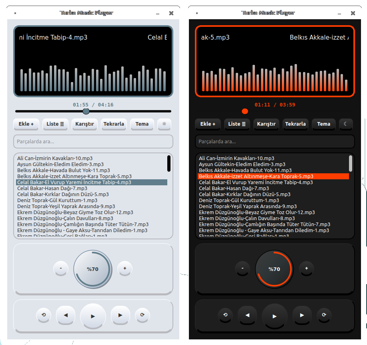
Task: Increase volume with plus in light player
Action: click(x=125, y=269)
